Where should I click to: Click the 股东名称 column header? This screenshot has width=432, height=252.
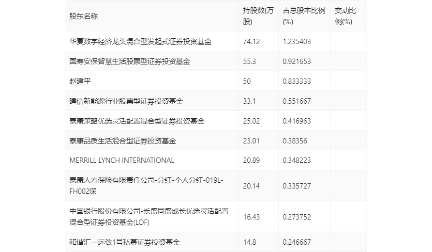pos(84,16)
